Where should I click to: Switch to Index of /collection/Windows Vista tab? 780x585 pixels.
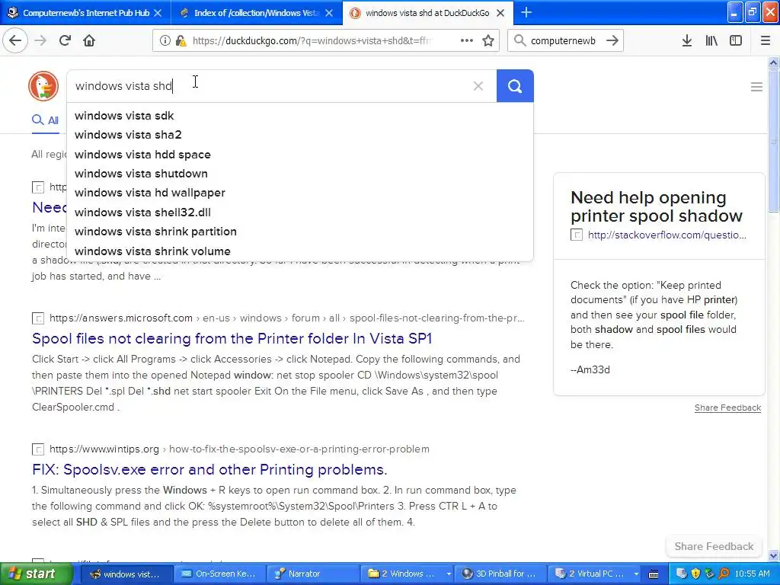[256, 13]
